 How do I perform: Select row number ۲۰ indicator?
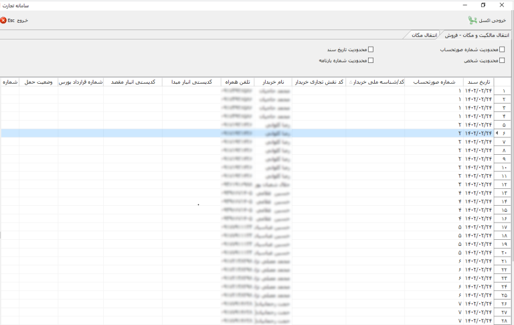(x=502, y=253)
